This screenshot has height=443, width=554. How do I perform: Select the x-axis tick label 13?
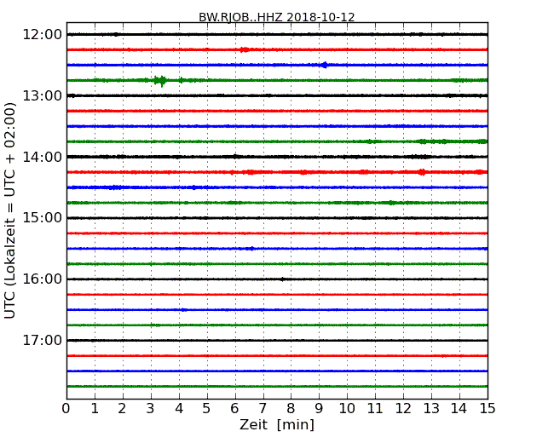coord(431,409)
